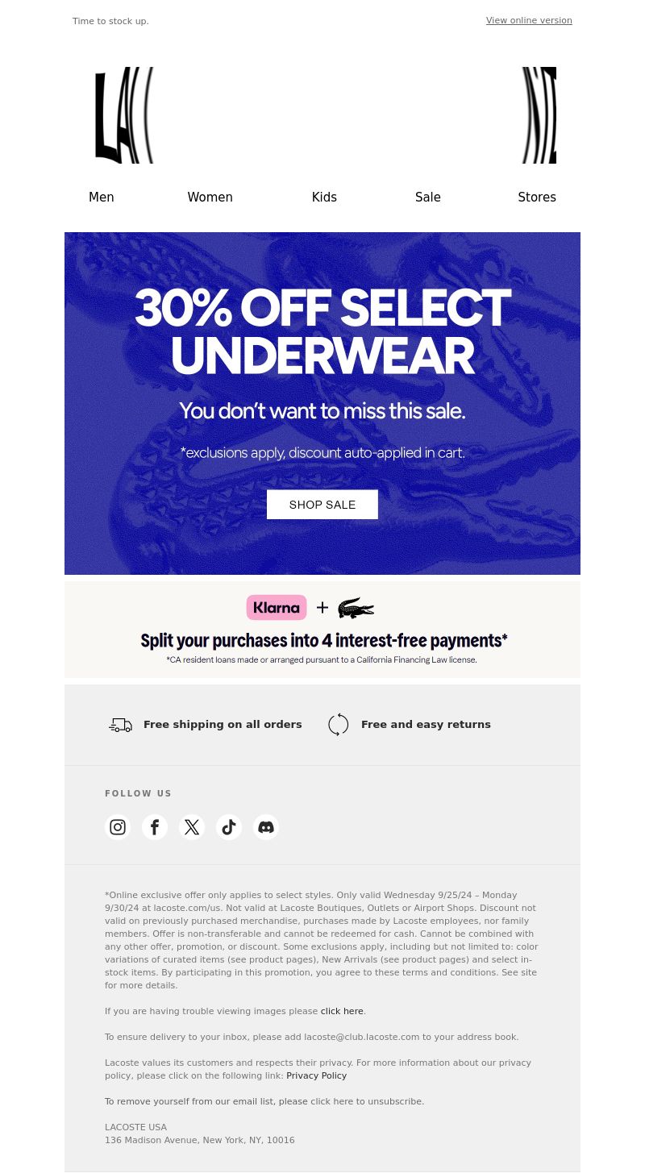Go to the Kids section

pyautogui.click(x=324, y=198)
